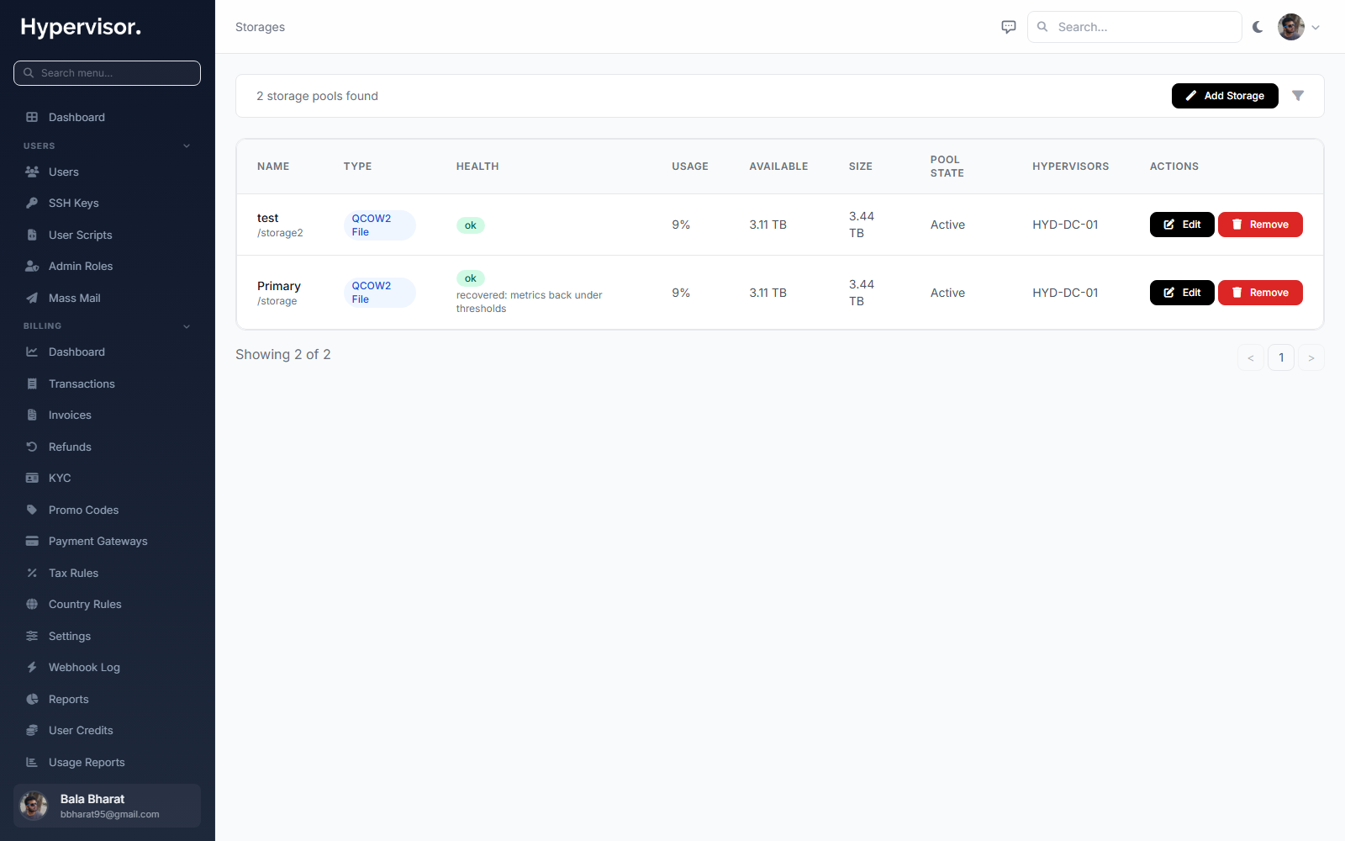The height and width of the screenshot is (841, 1345).
Task: Open Tax Rules percent icon
Action: pyautogui.click(x=32, y=573)
